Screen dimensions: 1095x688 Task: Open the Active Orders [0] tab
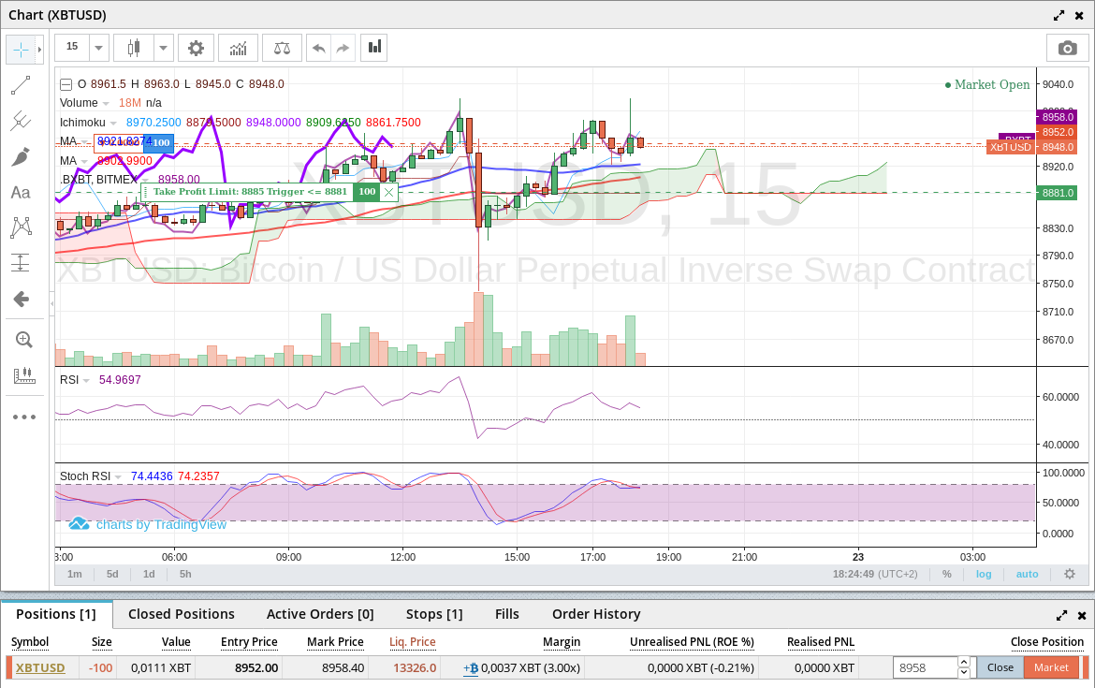pyautogui.click(x=320, y=614)
